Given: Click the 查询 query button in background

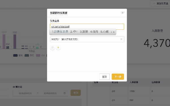Looking at the screenshot, I should [76, 93].
